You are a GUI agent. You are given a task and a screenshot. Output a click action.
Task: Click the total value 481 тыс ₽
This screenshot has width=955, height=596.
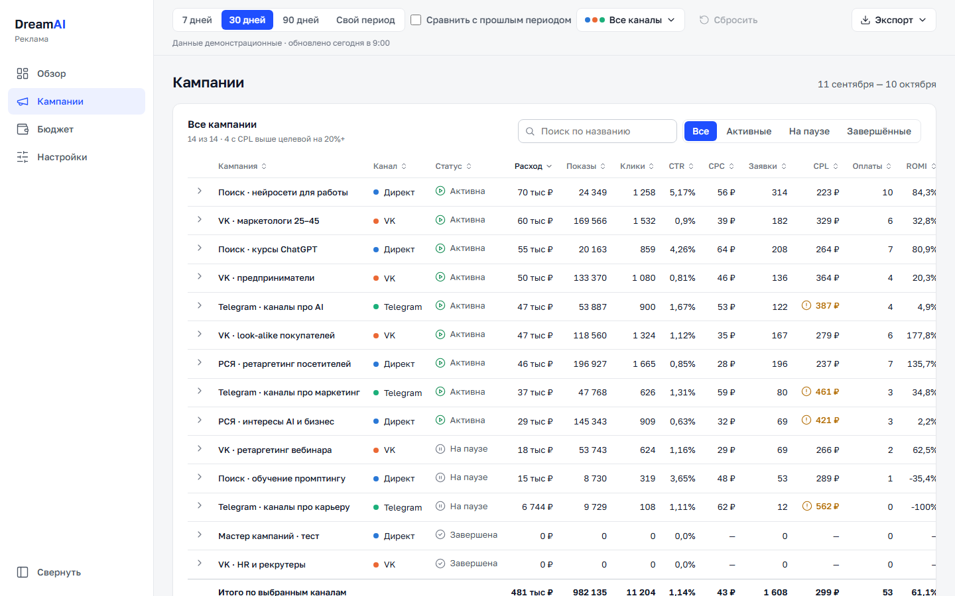click(531, 592)
